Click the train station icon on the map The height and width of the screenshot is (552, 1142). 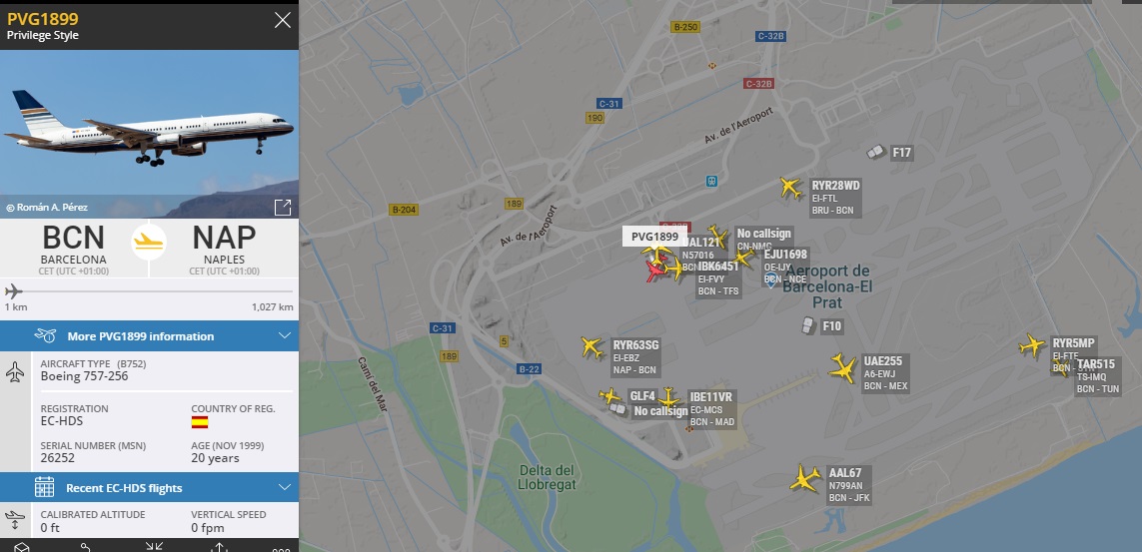point(711,181)
